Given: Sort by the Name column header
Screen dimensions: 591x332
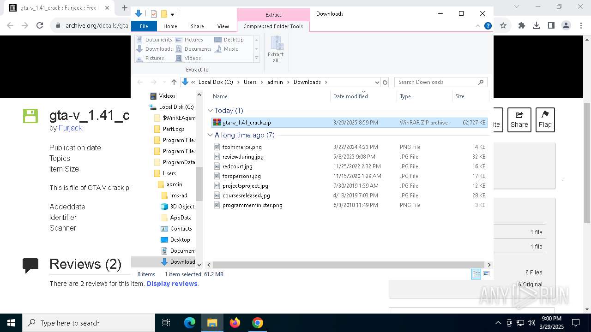Looking at the screenshot, I should tap(271, 96).
